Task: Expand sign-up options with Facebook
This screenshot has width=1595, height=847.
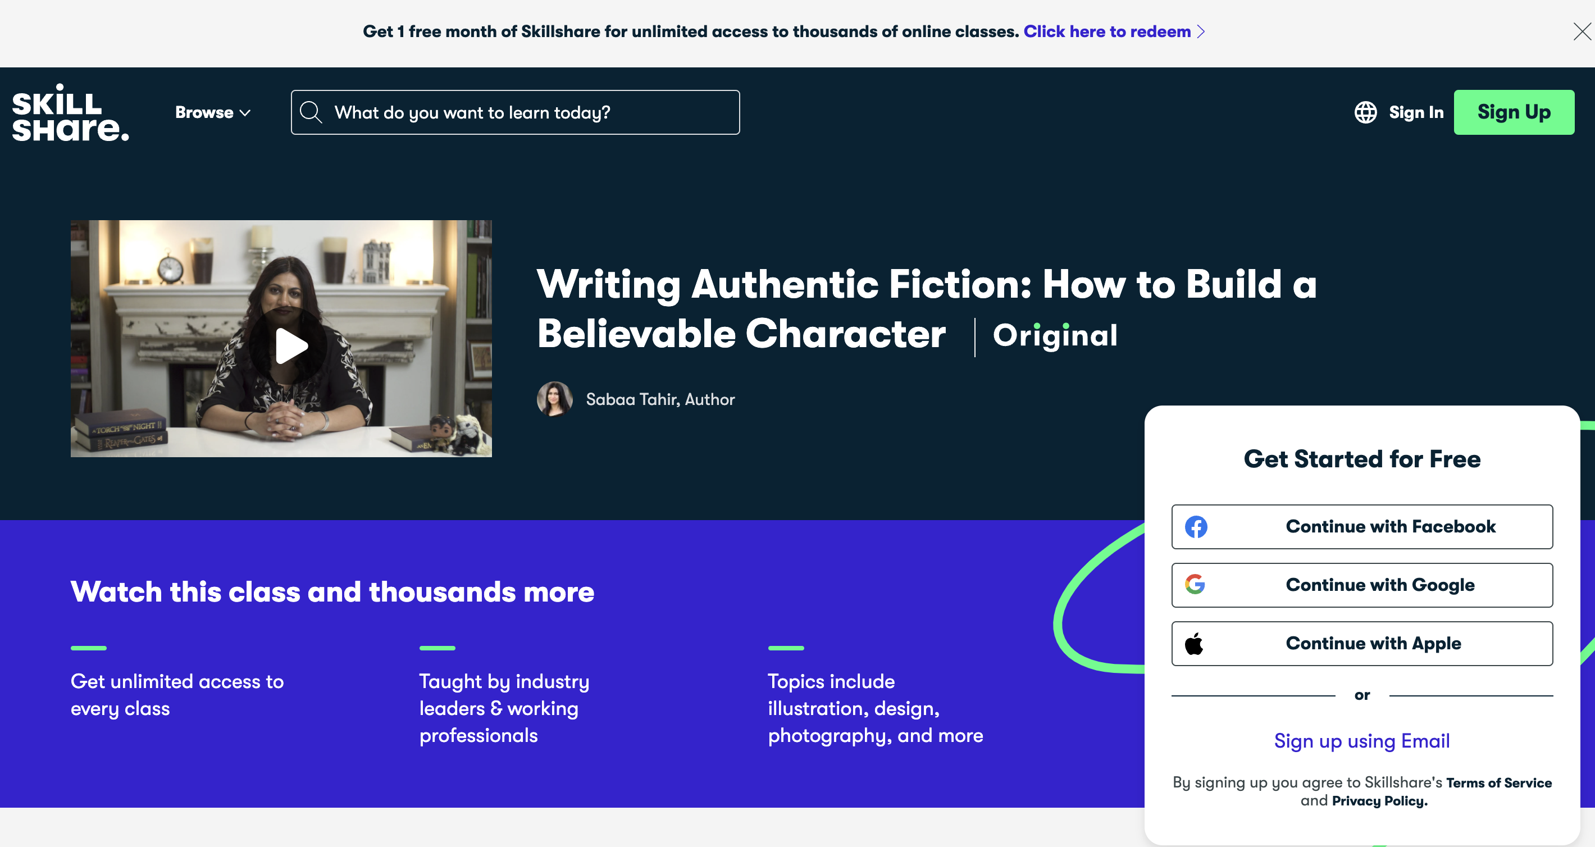Action: [1362, 526]
